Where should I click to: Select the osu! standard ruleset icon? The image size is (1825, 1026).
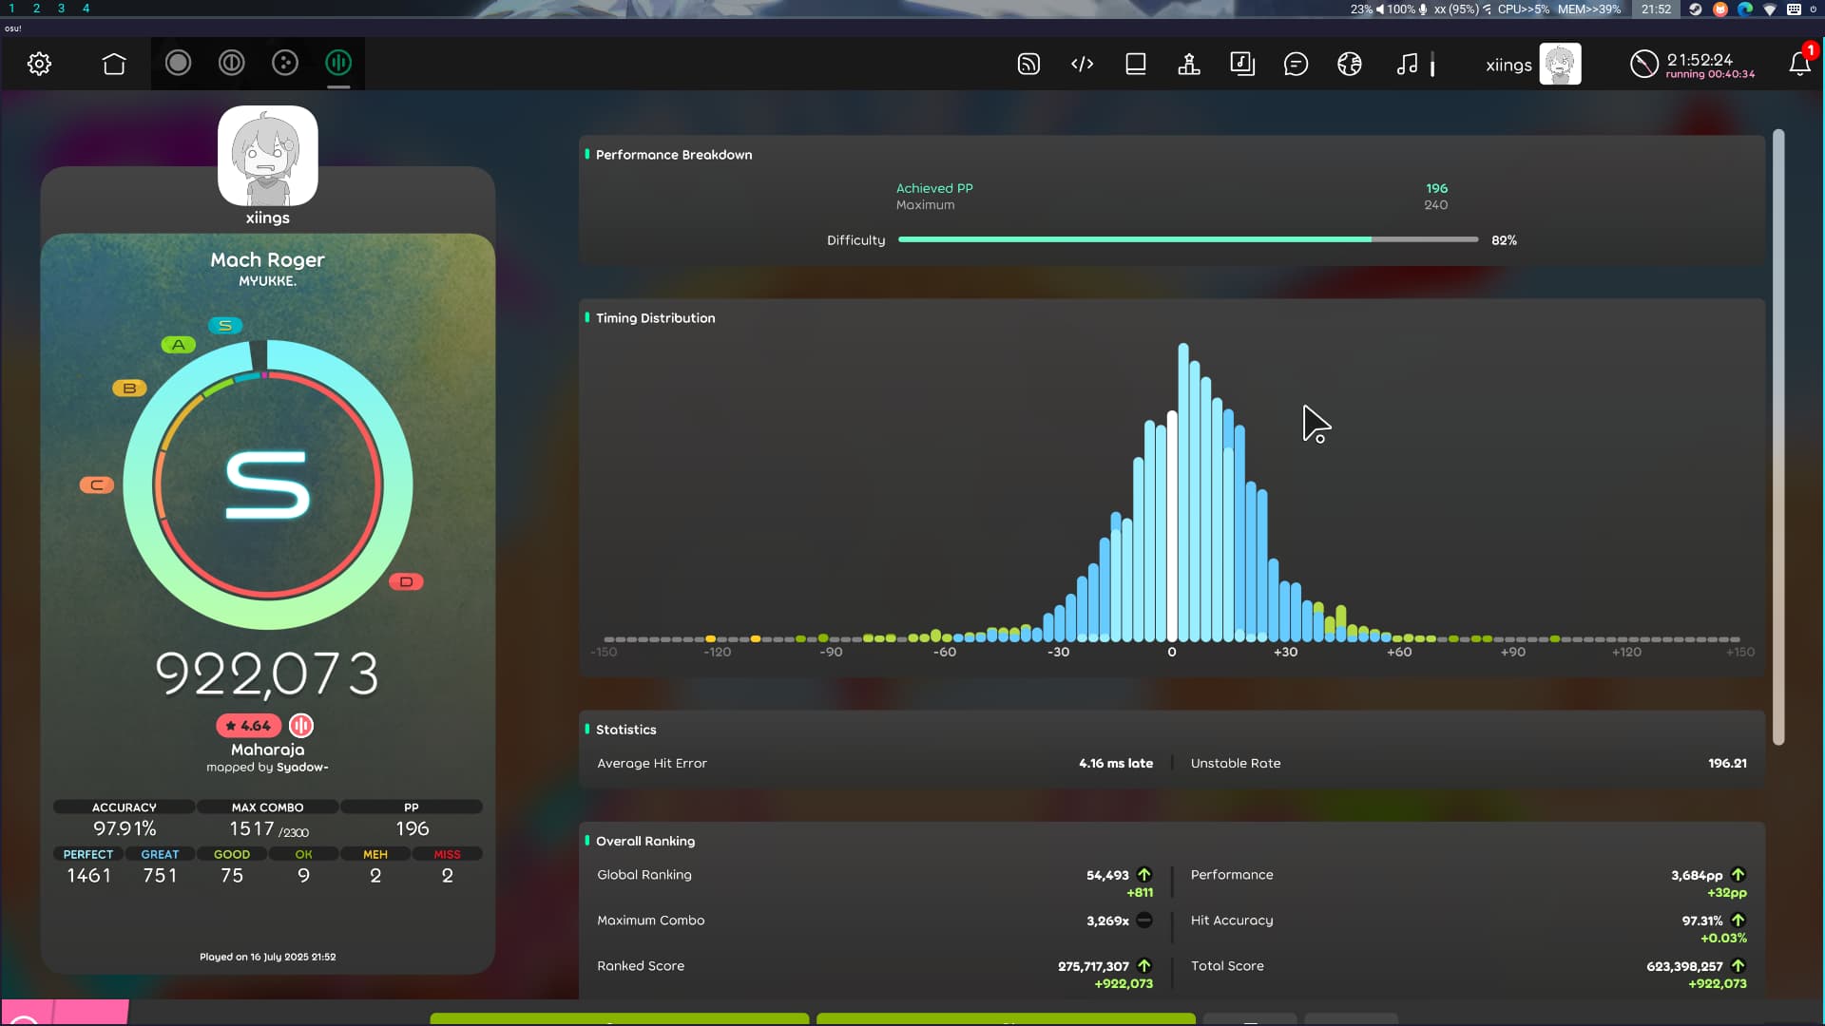coord(178,63)
